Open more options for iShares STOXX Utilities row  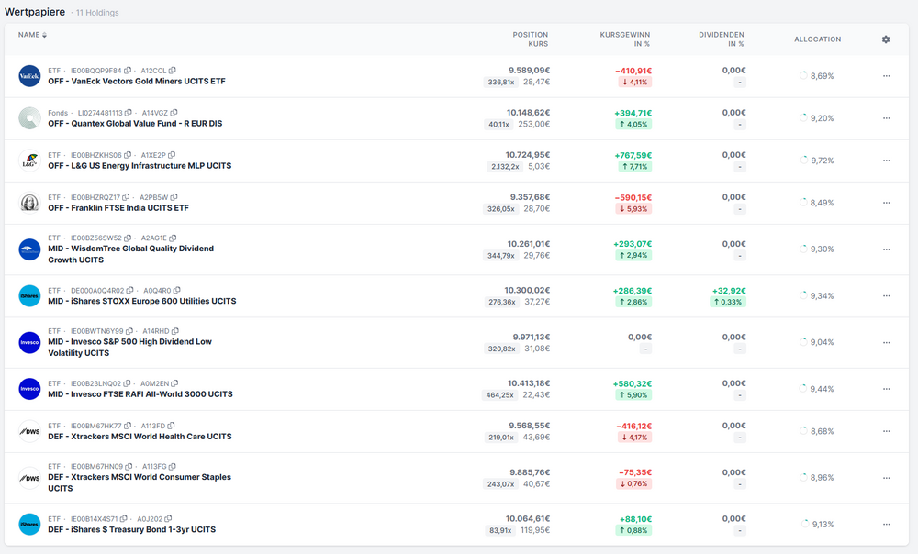[887, 296]
